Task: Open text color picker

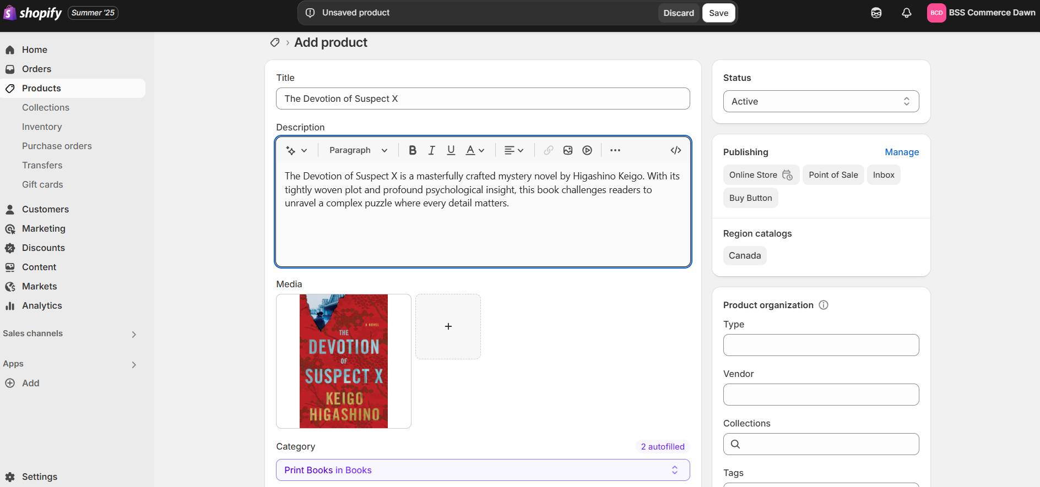Action: (x=475, y=150)
